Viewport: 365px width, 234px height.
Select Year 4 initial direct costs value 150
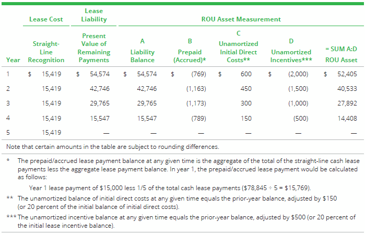click(246, 118)
